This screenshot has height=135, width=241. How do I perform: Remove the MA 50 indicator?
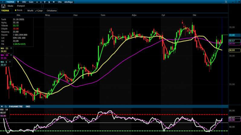coord(11,55)
